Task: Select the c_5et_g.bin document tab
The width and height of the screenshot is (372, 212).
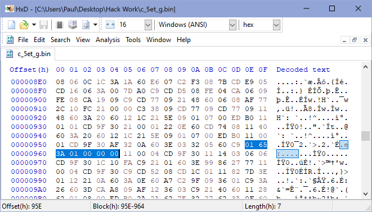Action: tap(28, 54)
